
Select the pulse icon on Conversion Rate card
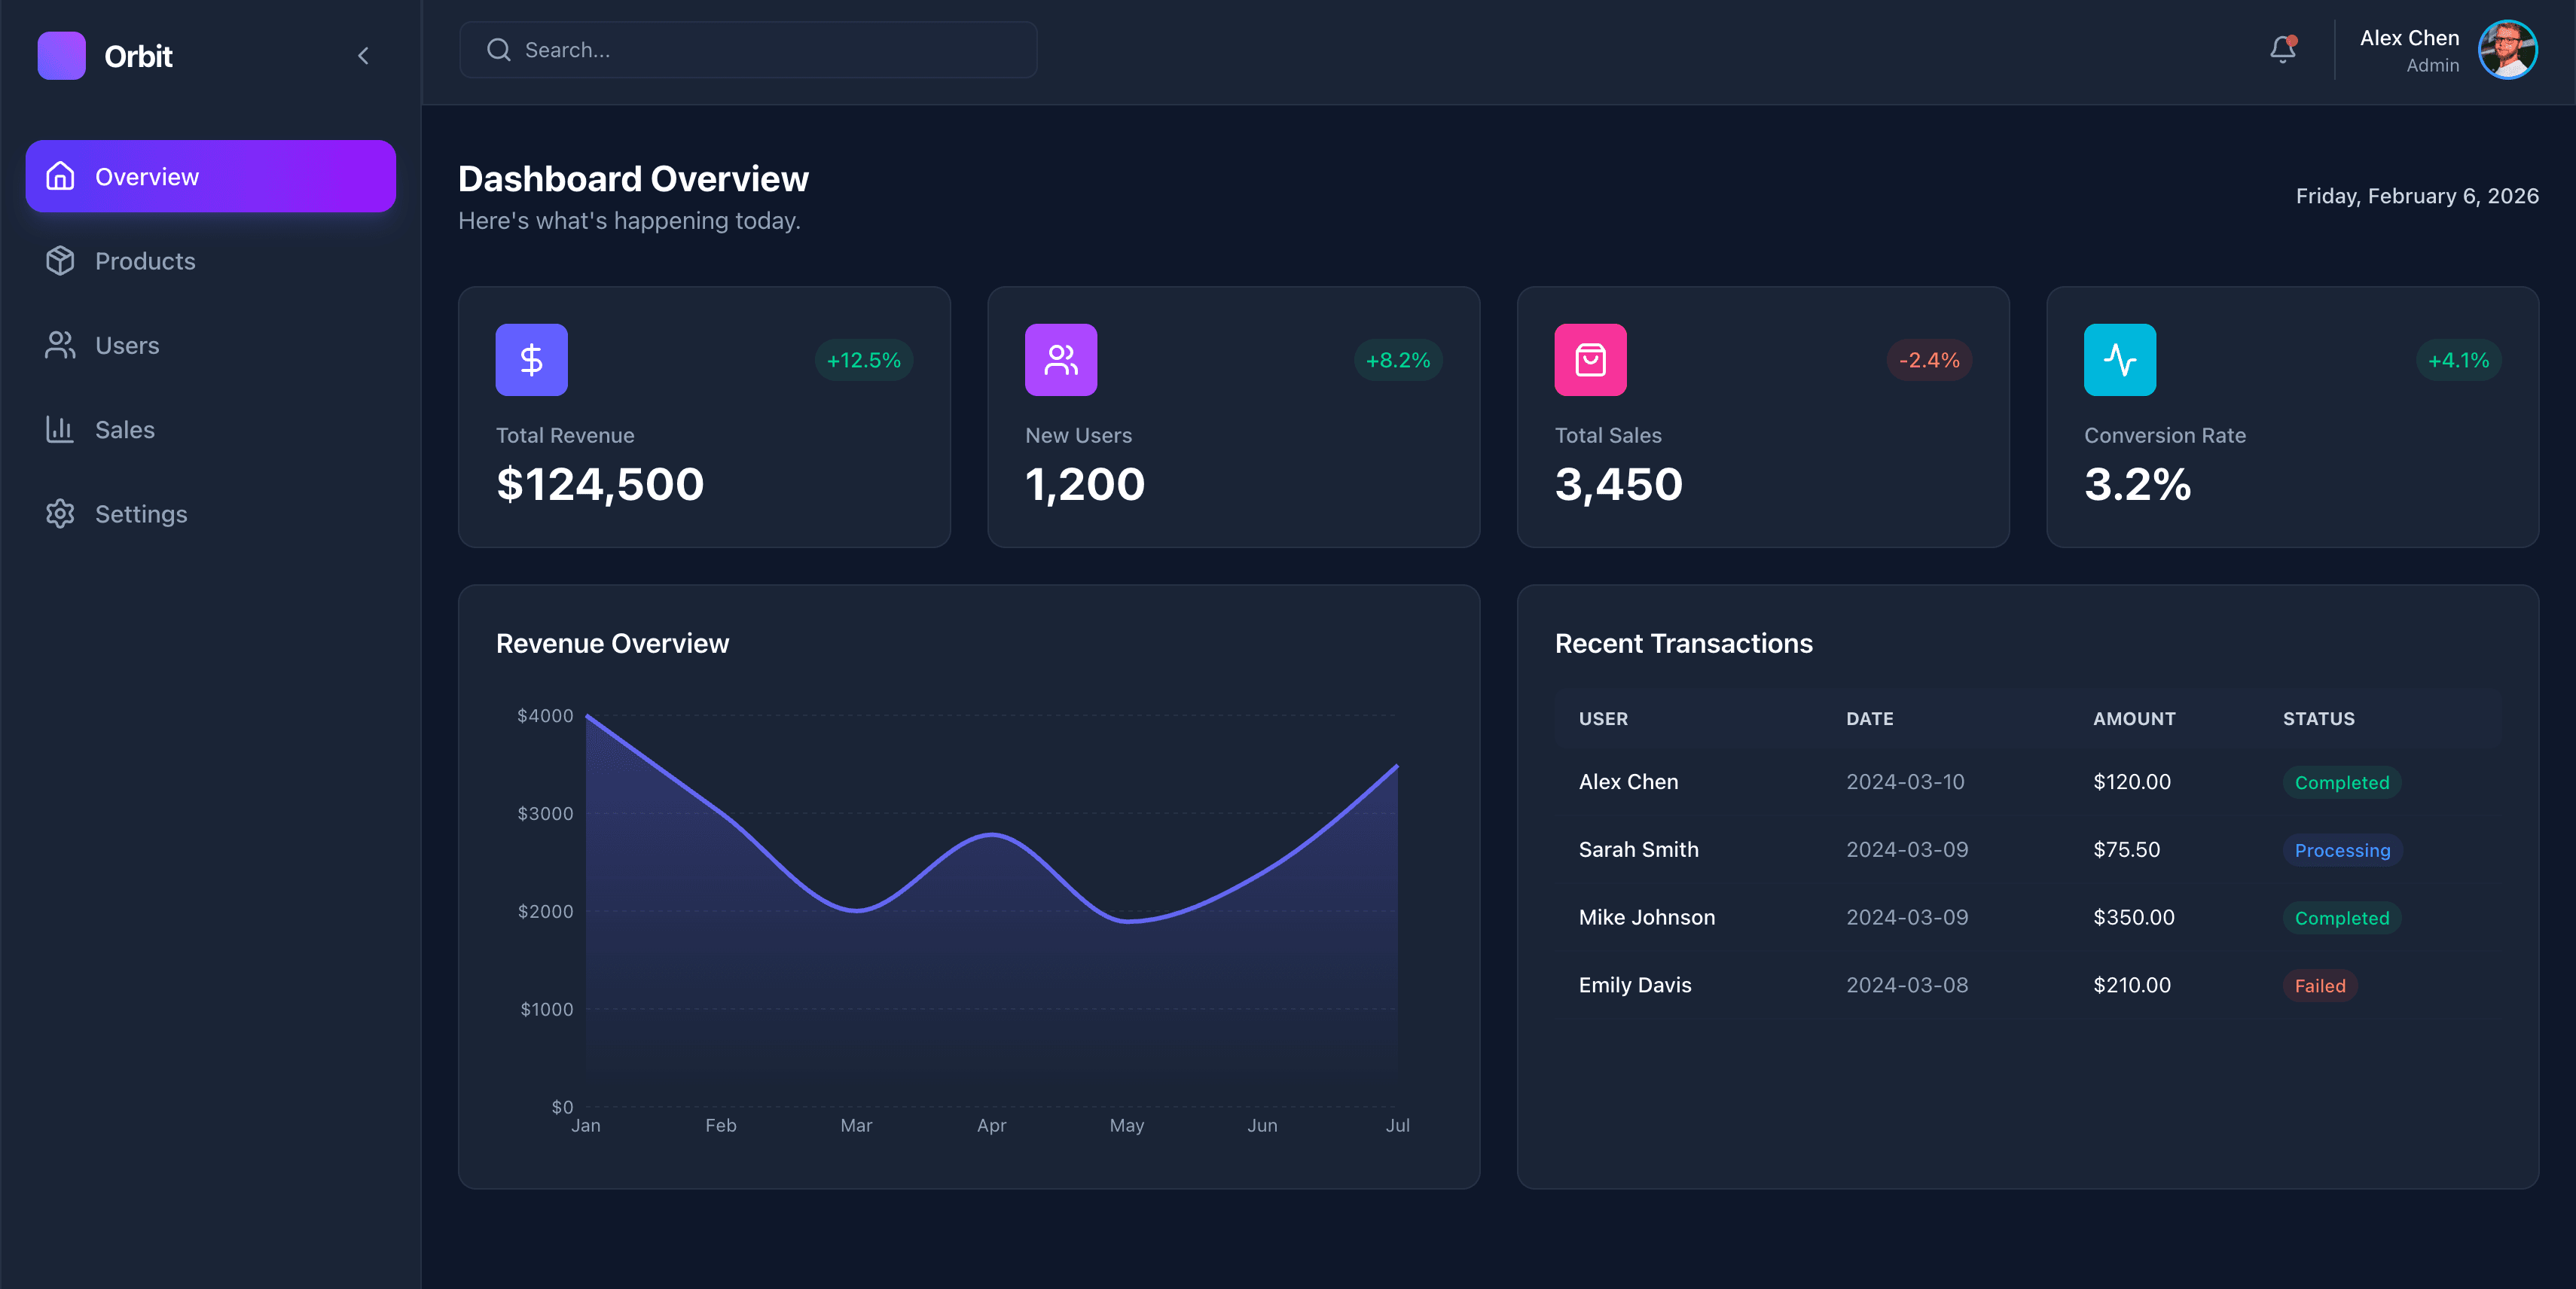click(x=2119, y=358)
